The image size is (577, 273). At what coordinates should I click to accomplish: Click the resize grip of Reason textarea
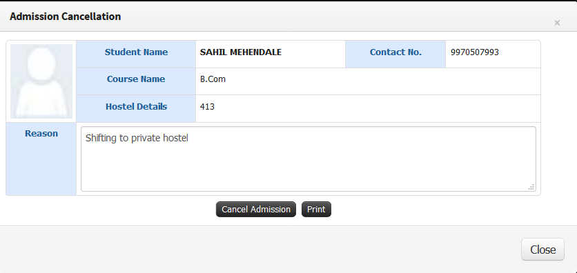pyautogui.click(x=531, y=187)
